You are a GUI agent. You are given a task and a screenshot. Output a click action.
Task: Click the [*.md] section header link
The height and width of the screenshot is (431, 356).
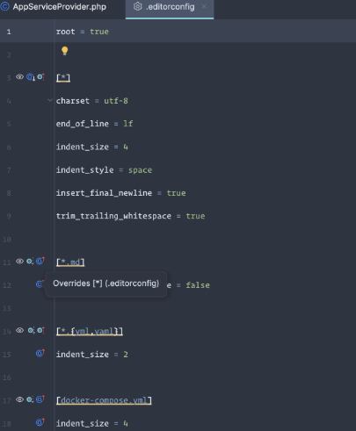pyautogui.click(x=70, y=262)
